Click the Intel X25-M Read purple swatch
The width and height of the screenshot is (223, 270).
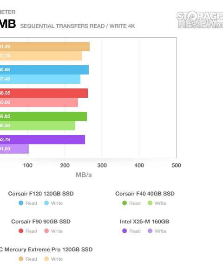(x=125, y=231)
